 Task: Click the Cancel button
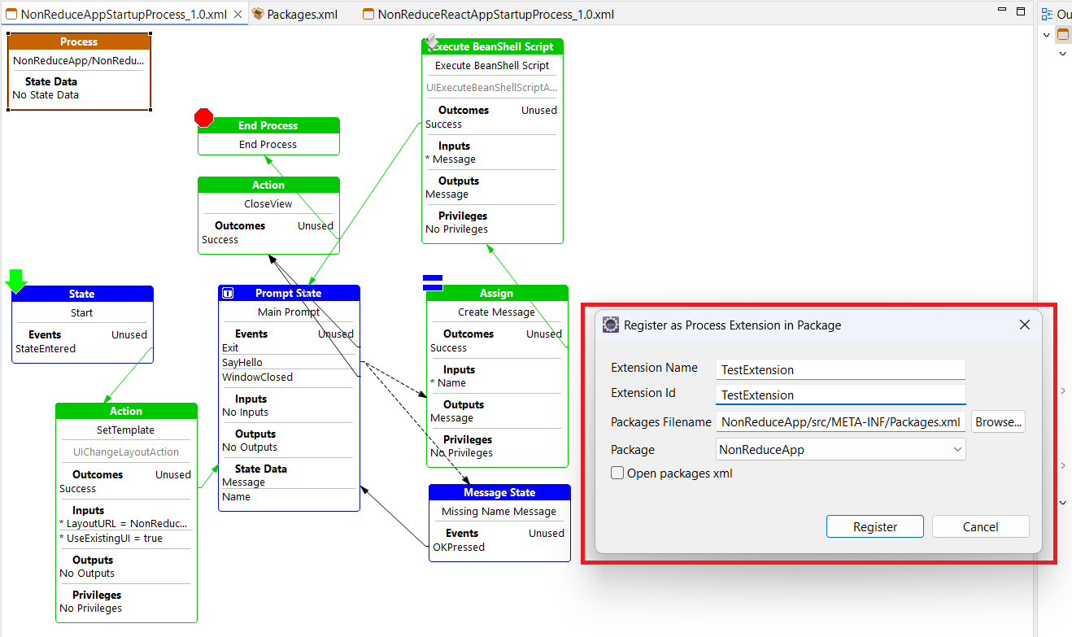[981, 526]
